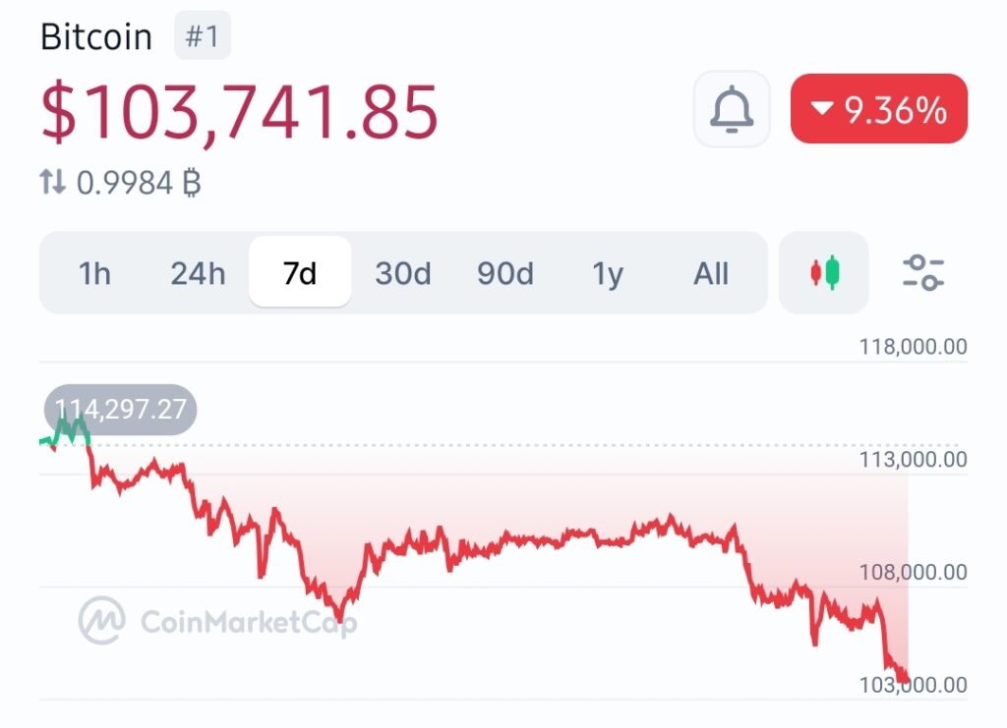Image resolution: width=1007 pixels, height=728 pixels.
Task: Click the #1 rank badge
Action: [202, 37]
